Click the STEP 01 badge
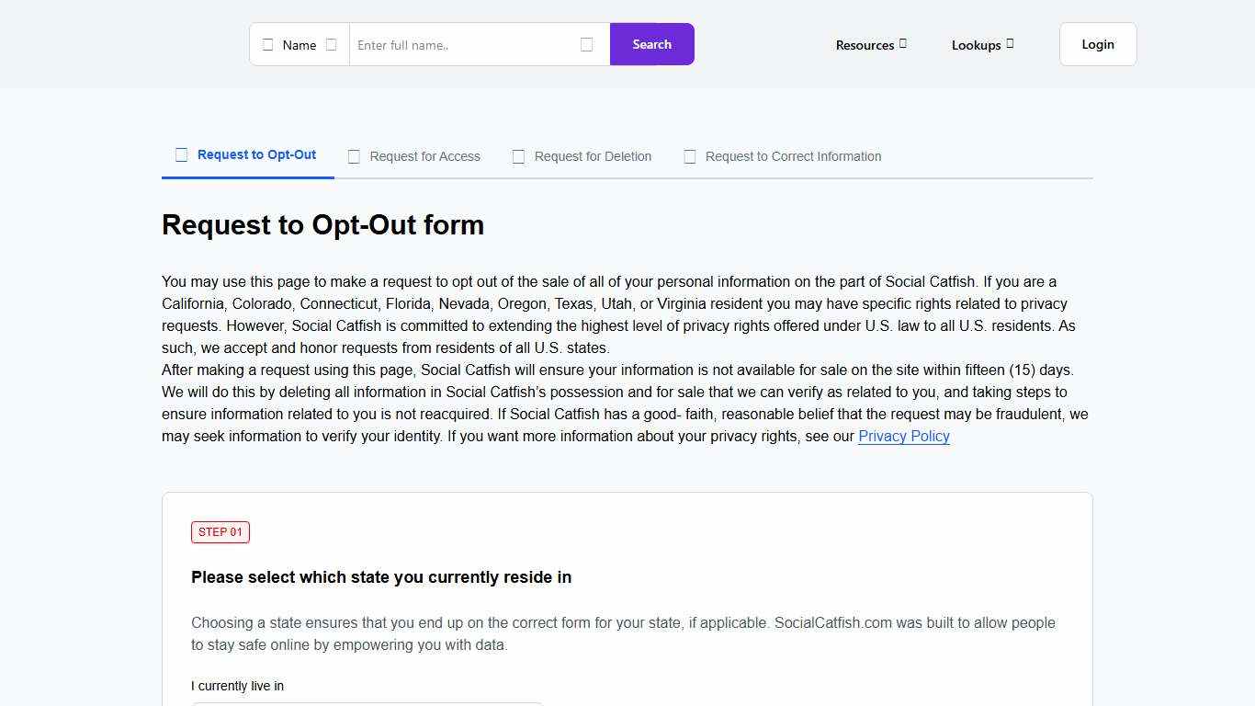Screen dimensions: 1255x706 220,531
